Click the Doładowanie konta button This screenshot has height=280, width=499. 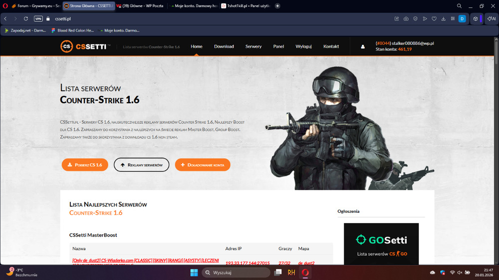[203, 165]
